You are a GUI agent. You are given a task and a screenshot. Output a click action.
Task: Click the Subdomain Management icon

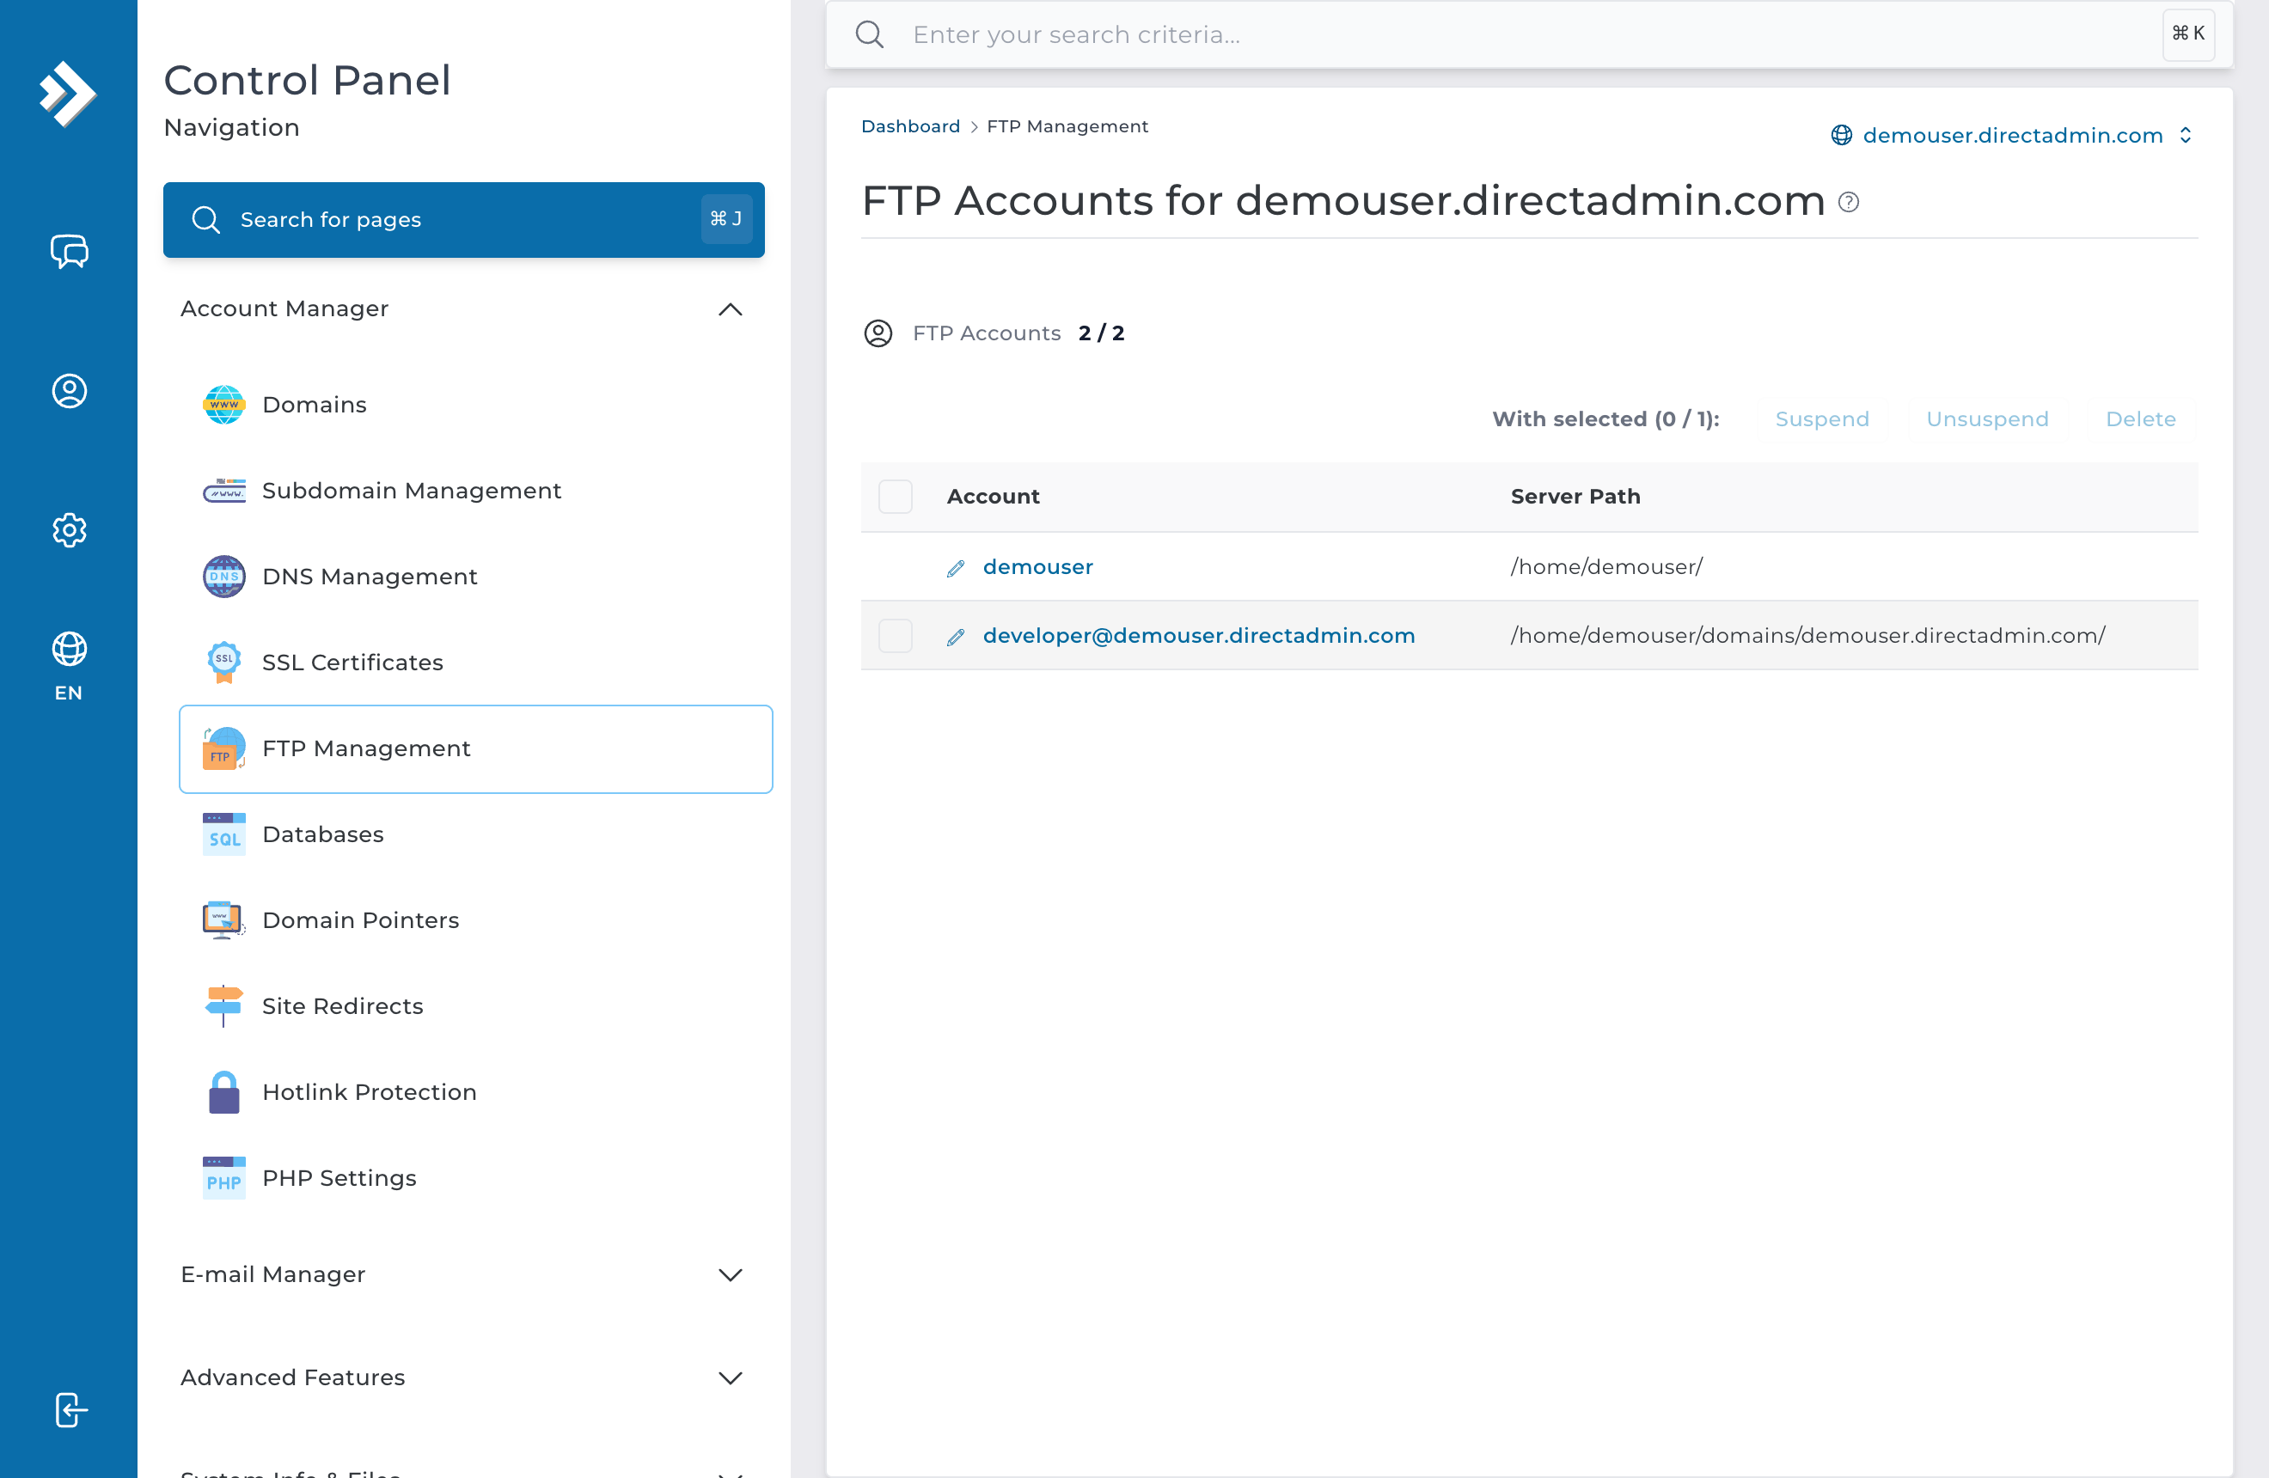pyautogui.click(x=224, y=491)
